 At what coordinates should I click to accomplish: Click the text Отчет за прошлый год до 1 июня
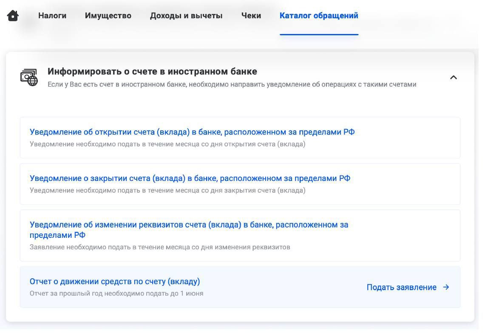(116, 293)
